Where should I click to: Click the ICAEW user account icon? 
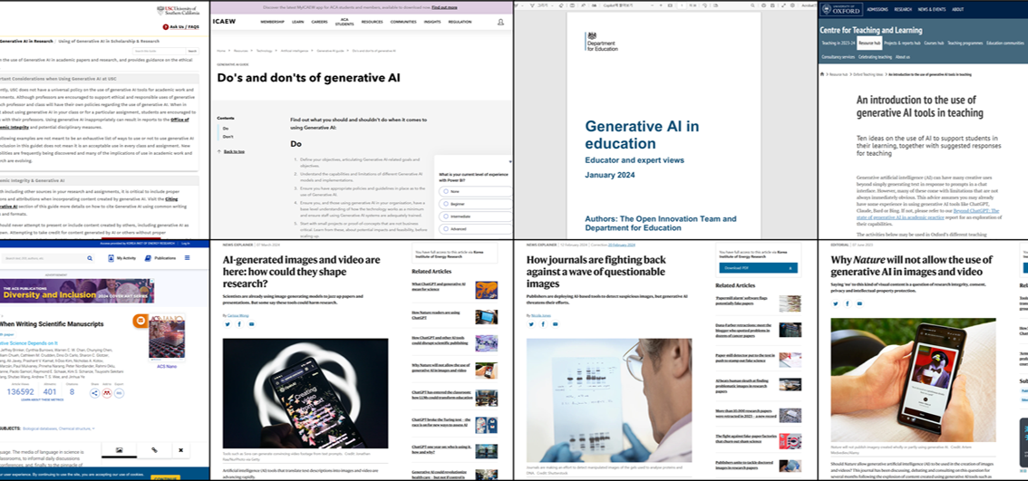point(500,22)
